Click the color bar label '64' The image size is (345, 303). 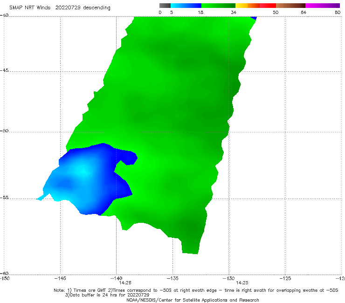pyautogui.click(x=304, y=12)
